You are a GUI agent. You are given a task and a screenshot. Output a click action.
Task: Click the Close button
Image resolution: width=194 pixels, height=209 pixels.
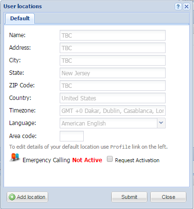(168, 197)
